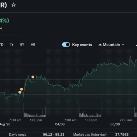137x137 pixels.
Task: Click the price peak on 05/08
Action: [130, 56]
